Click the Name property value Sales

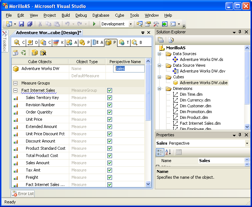point(221,161)
